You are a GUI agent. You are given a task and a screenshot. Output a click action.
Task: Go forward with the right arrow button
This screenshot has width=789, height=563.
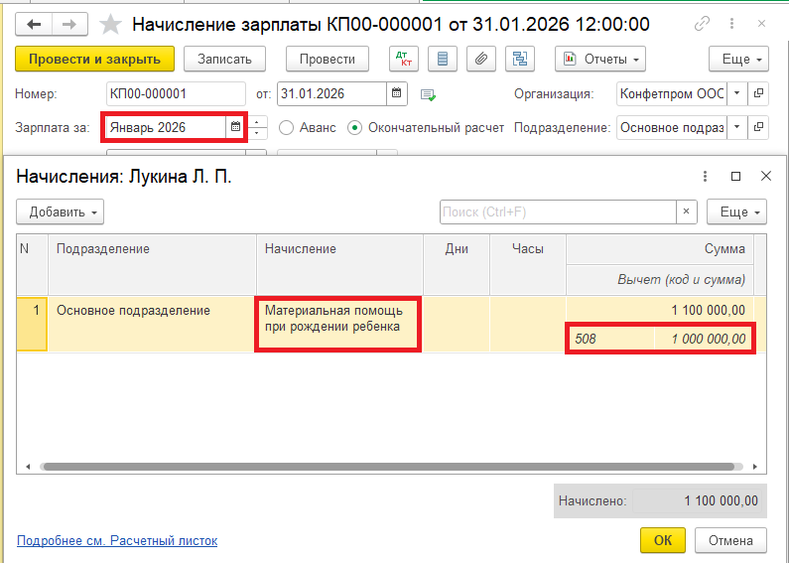[69, 24]
